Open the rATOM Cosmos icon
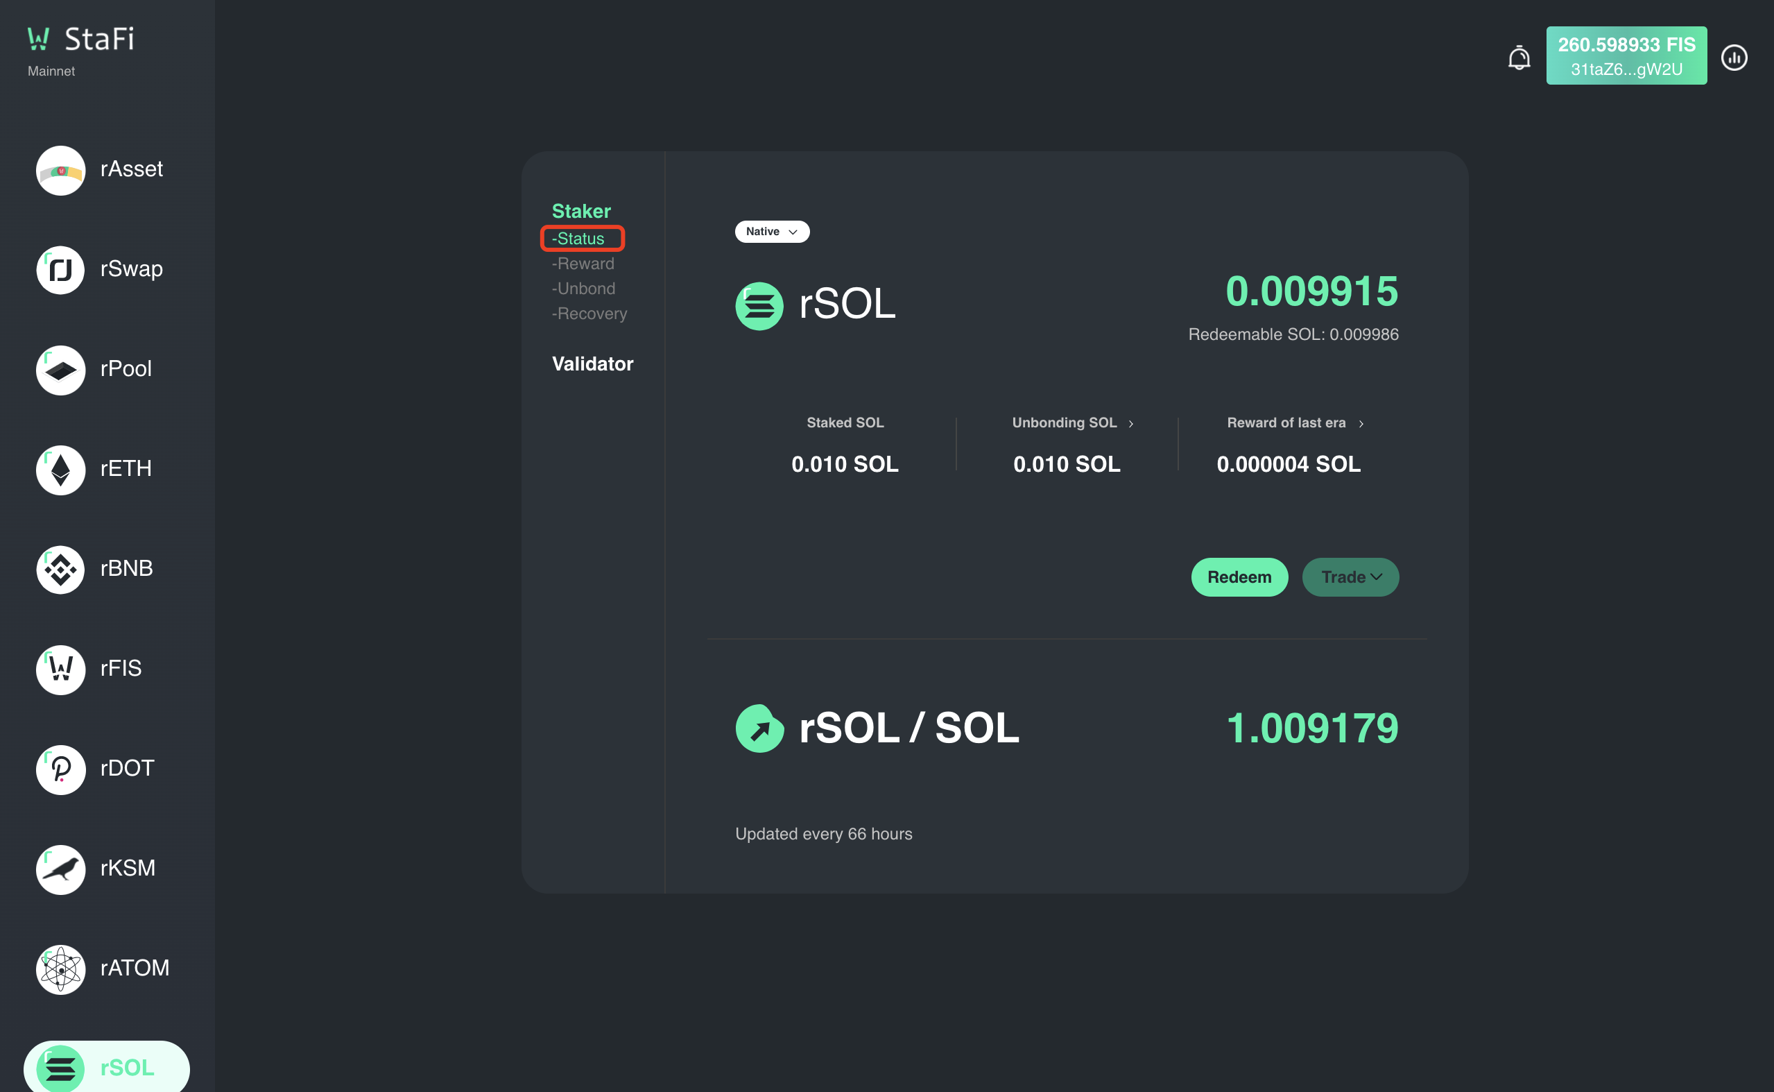 coord(60,969)
